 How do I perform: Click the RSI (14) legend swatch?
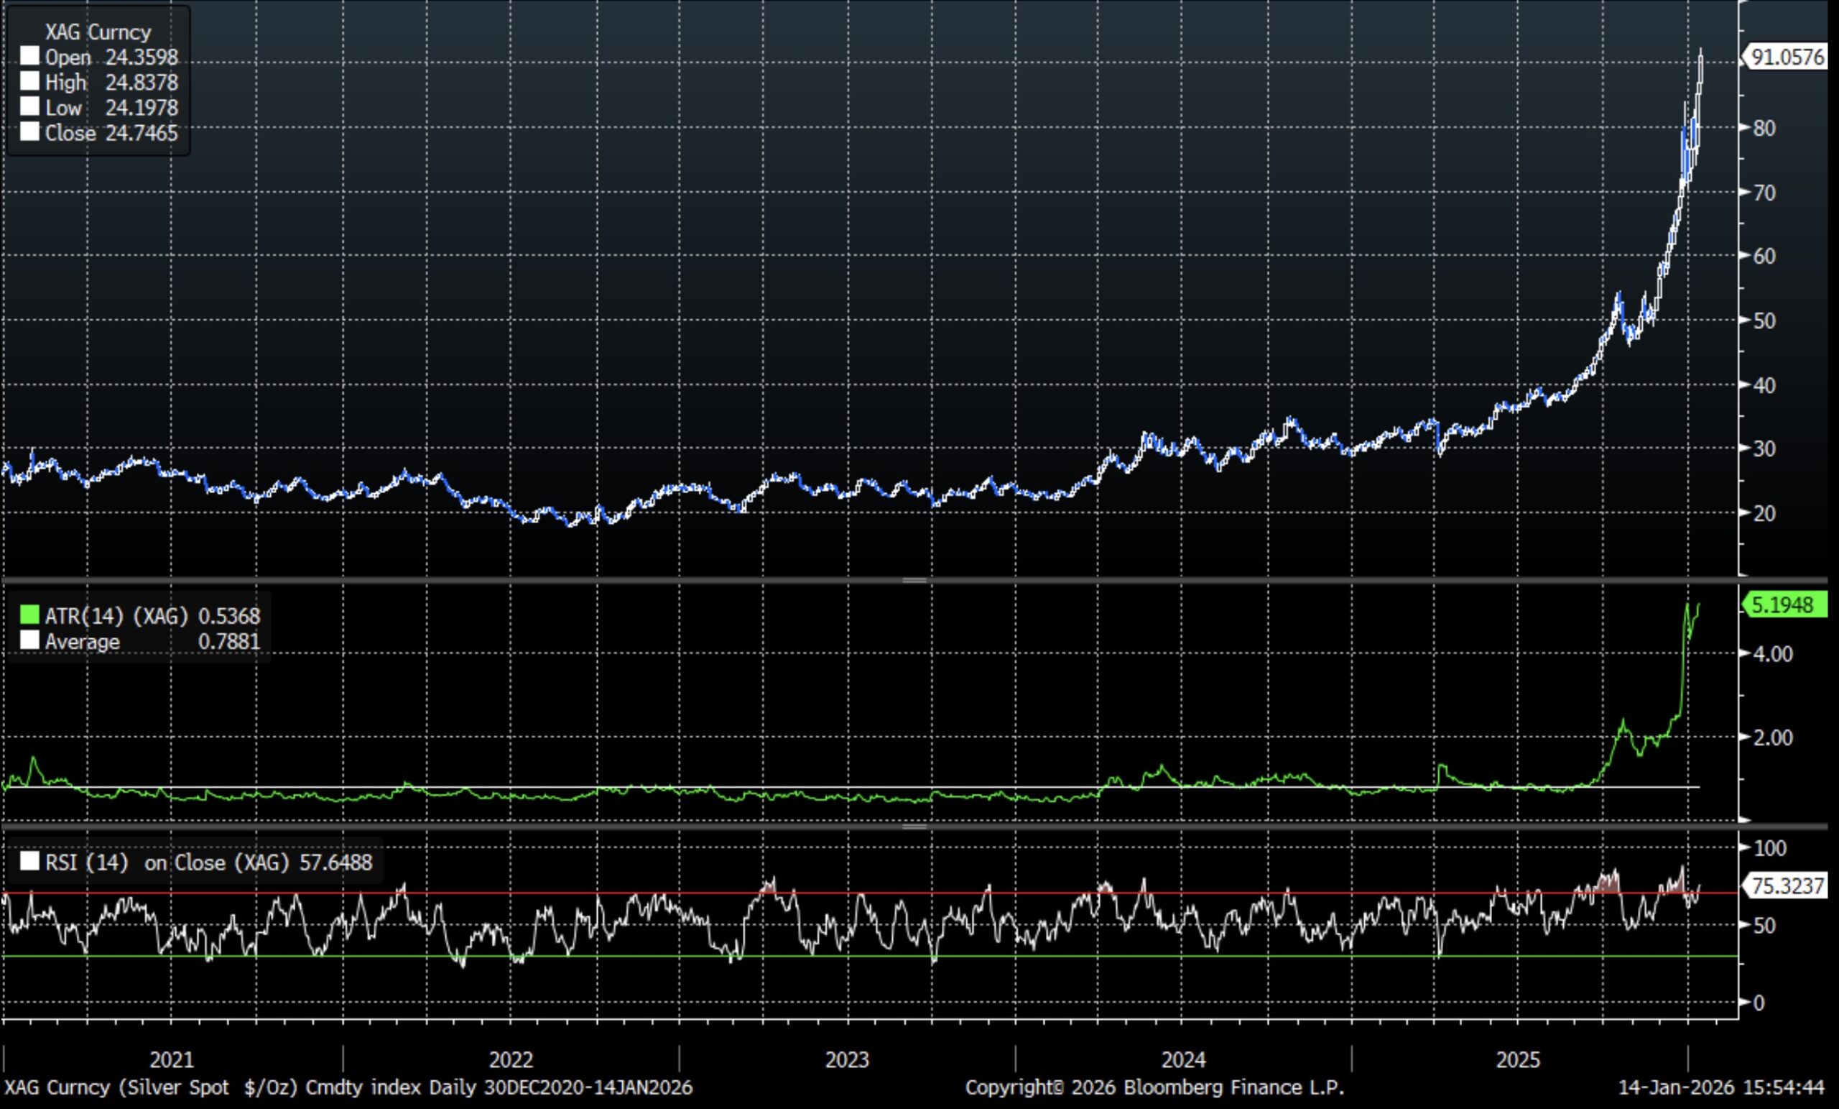[x=29, y=862]
